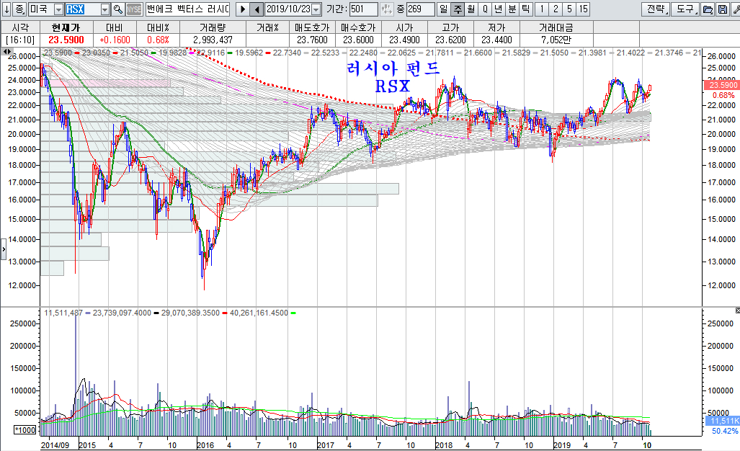Screen dimensions: 740x451
Task: Click the NYSE exchange badge icon
Action: click(x=134, y=9)
